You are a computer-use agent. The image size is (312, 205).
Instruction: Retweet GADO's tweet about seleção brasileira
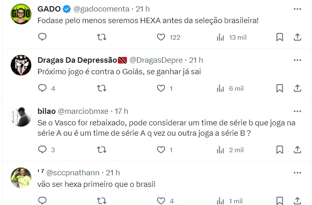pos(101,37)
